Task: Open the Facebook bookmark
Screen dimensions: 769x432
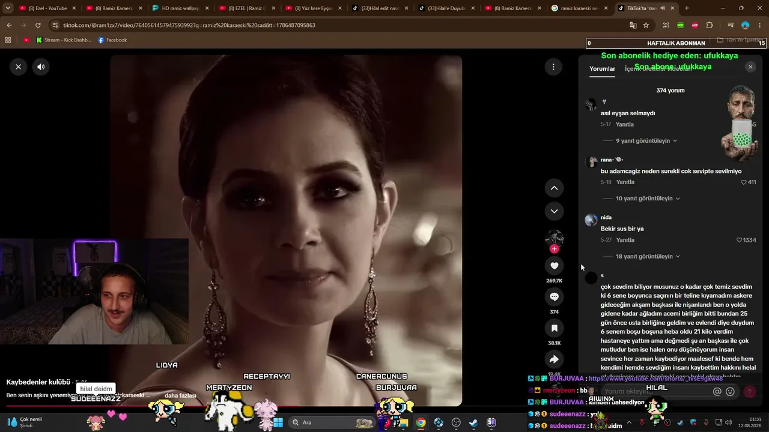Action: pos(112,40)
